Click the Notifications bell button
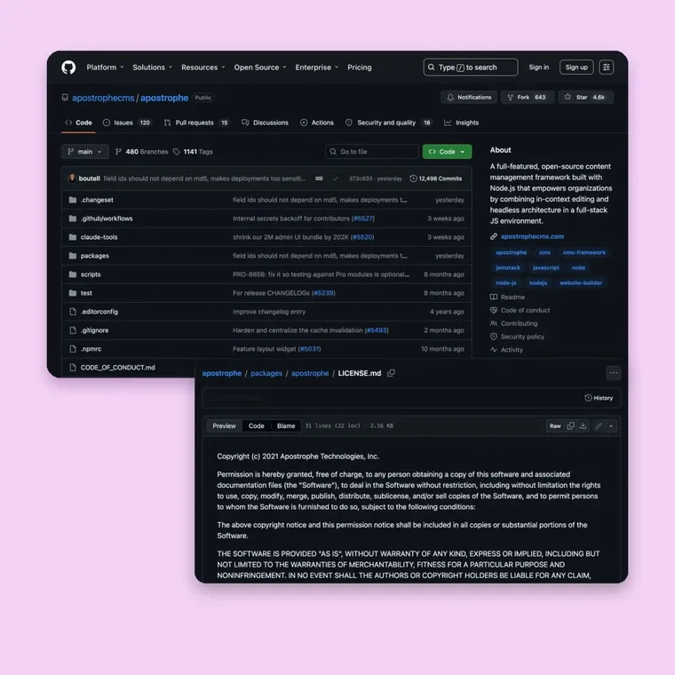Viewport: 675px width, 675px height. (469, 98)
